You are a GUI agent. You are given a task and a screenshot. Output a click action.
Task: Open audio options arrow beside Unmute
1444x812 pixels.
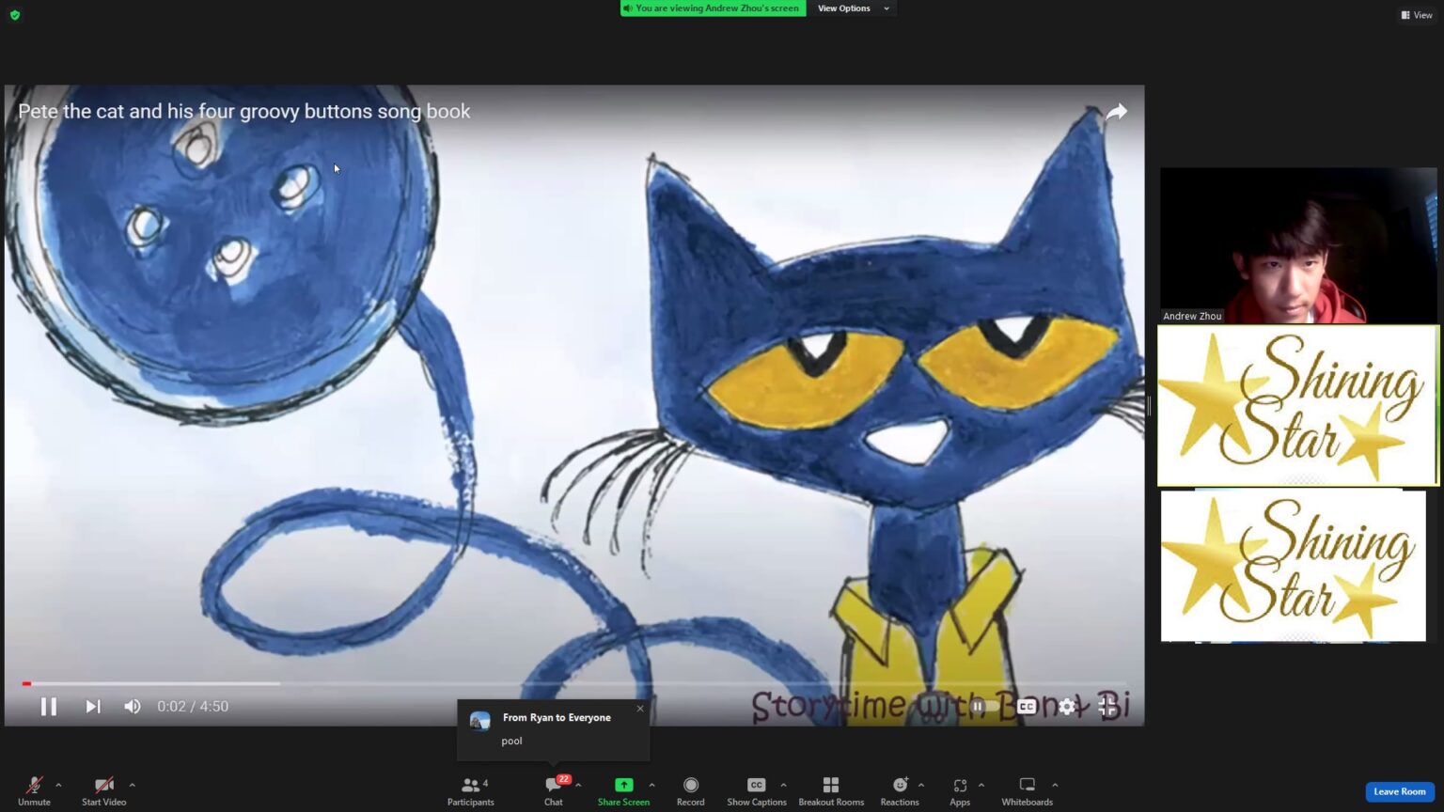[58, 785]
